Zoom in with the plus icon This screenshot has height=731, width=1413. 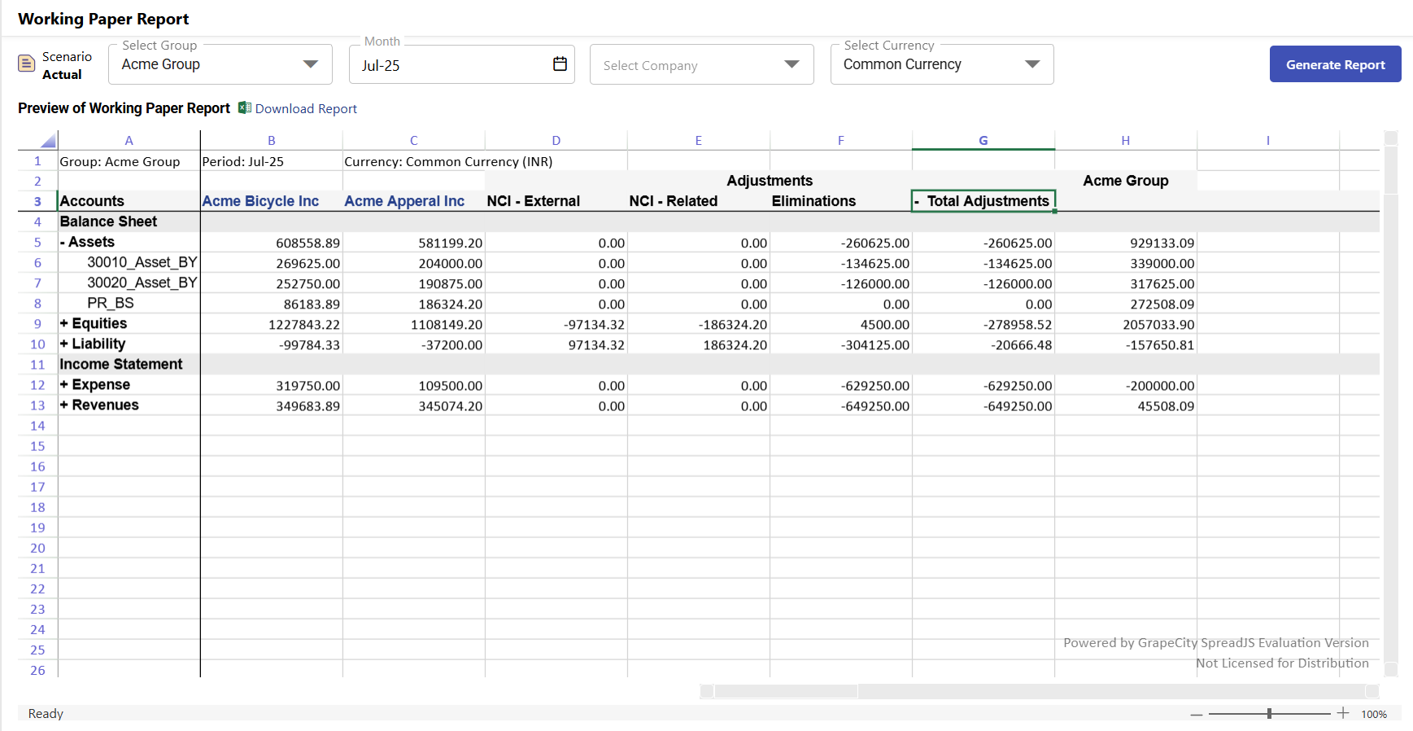pos(1343,713)
